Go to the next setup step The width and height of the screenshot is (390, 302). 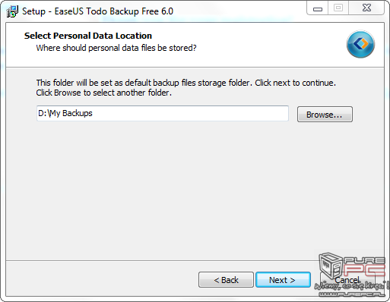[x=283, y=280]
